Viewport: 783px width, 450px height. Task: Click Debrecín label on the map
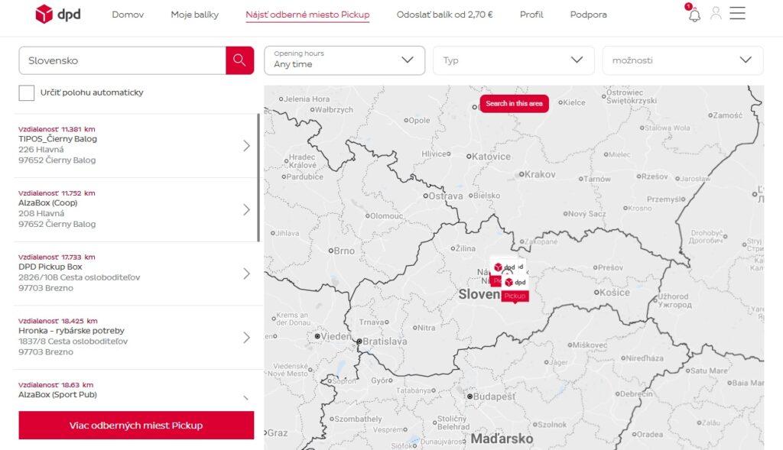tap(636, 394)
